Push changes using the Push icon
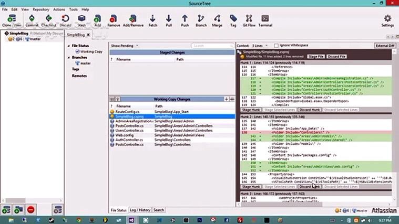The height and width of the screenshot is (224, 399). tap(185, 20)
